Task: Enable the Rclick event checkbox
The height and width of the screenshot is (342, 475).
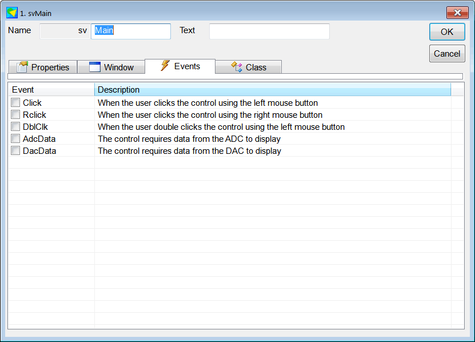Action: pos(15,114)
